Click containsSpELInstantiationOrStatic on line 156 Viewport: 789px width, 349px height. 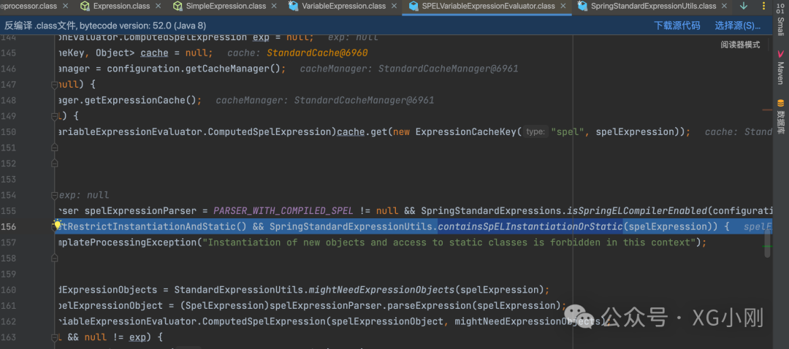pyautogui.click(x=530, y=226)
